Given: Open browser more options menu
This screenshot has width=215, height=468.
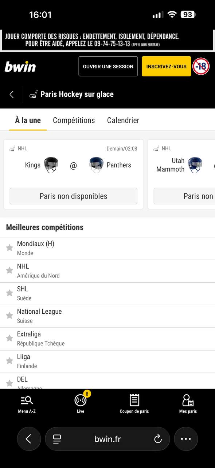Looking at the screenshot, I should point(186,439).
